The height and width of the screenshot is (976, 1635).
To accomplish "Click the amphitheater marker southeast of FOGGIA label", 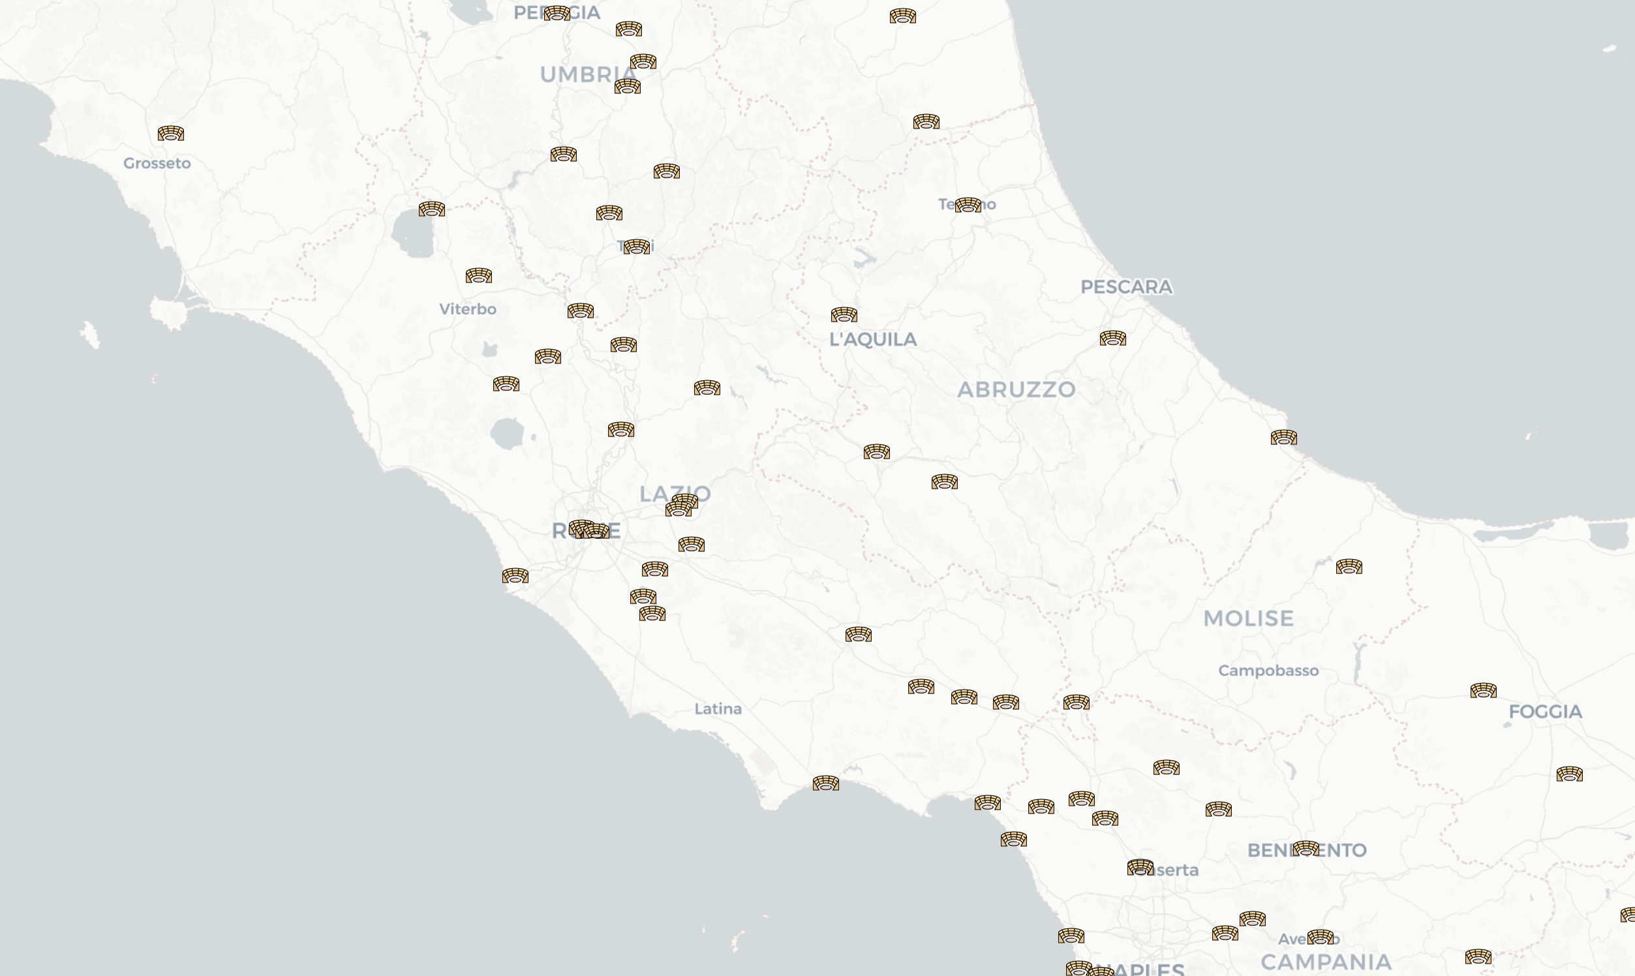I will [x=1570, y=774].
